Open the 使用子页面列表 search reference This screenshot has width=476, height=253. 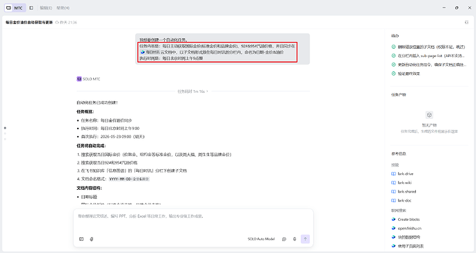point(410,246)
